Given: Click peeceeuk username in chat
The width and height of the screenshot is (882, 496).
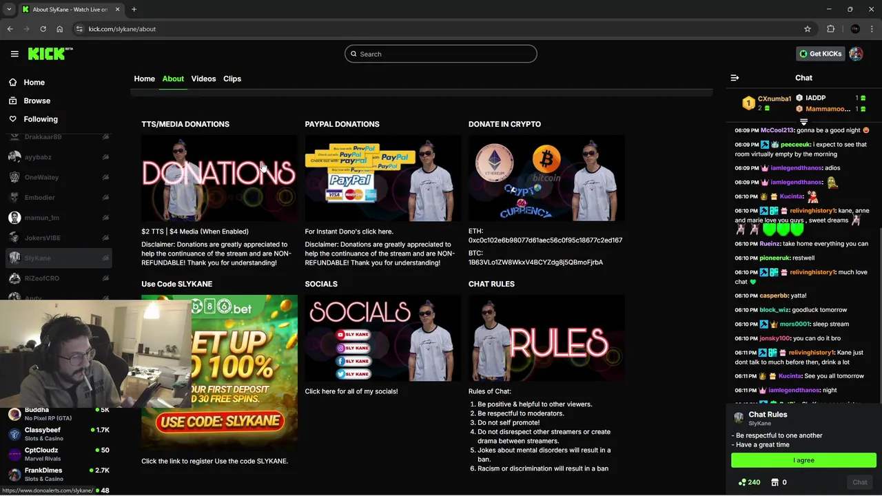Looking at the screenshot, I should pyautogui.click(x=795, y=145).
